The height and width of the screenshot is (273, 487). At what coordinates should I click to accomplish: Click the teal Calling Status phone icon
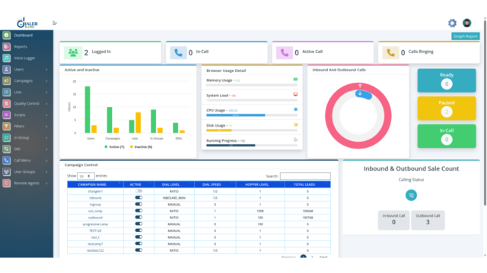point(411,196)
